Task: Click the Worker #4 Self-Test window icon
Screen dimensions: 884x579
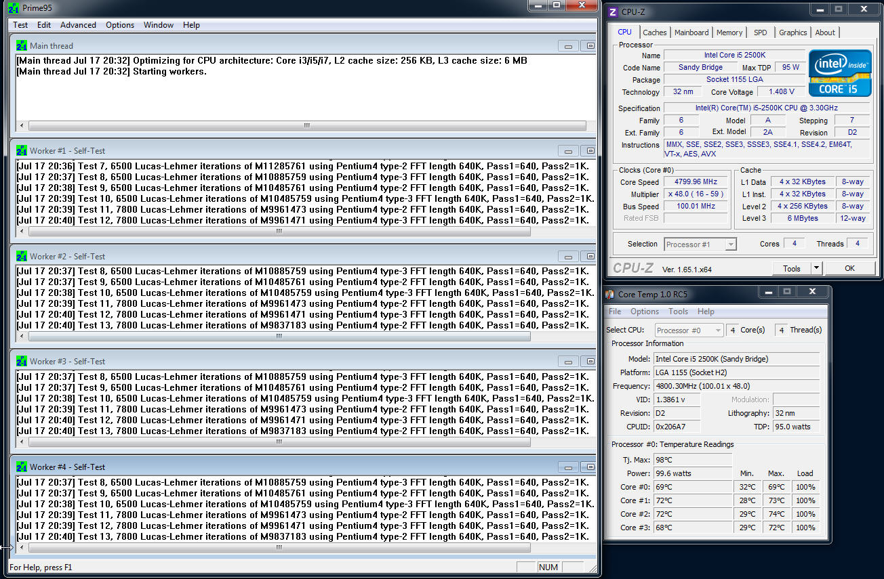Action: 21,467
